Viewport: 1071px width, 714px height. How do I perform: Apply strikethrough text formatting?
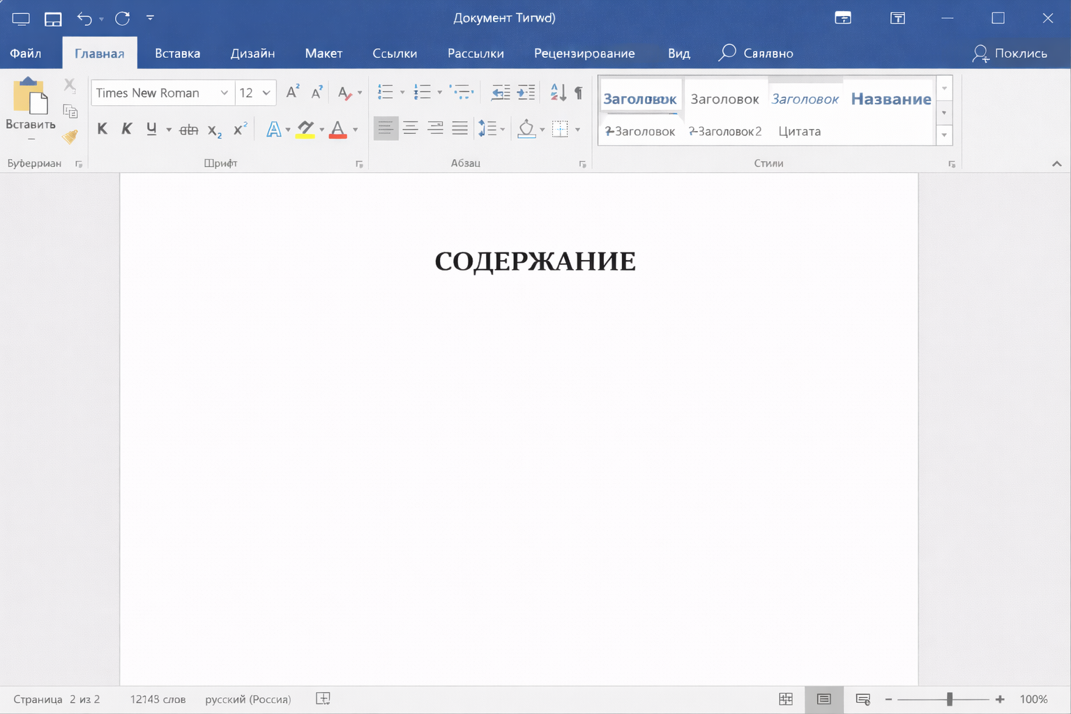[188, 130]
